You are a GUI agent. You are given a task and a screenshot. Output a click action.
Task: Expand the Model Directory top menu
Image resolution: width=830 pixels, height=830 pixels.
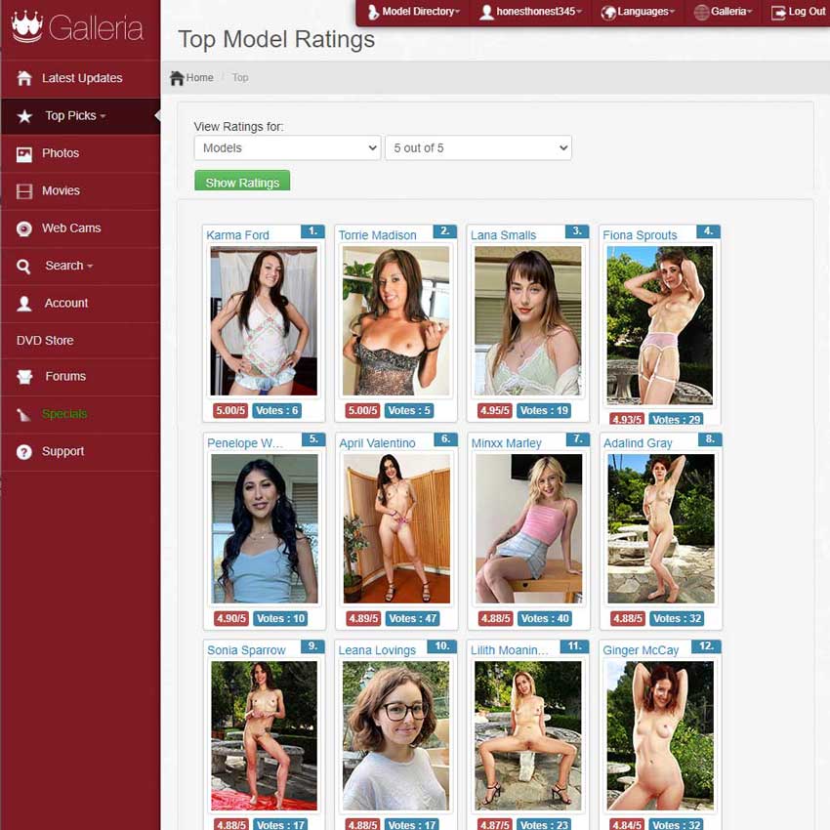pos(413,12)
